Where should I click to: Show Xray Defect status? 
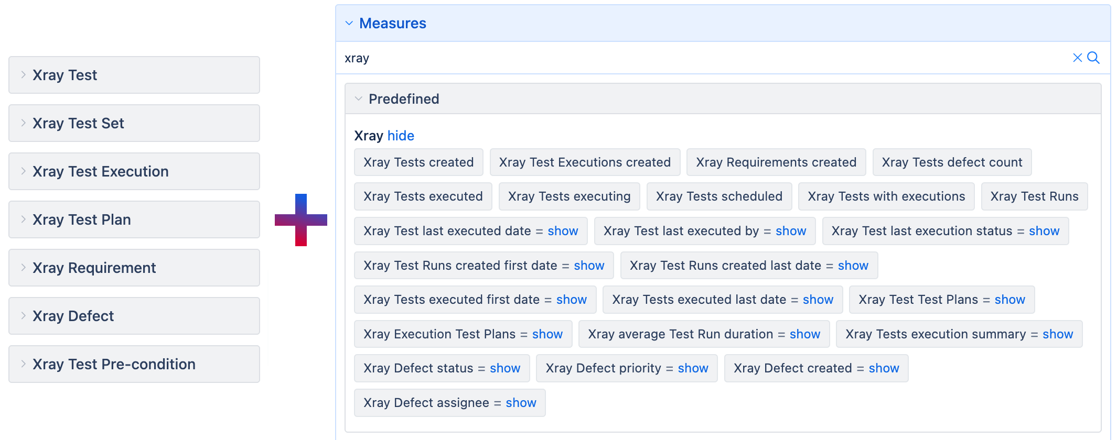505,368
